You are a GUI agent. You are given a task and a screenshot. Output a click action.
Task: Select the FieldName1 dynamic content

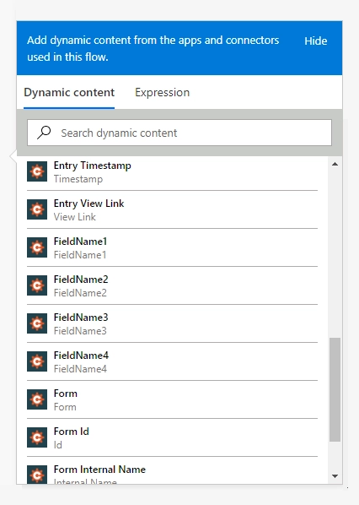[x=172, y=247]
